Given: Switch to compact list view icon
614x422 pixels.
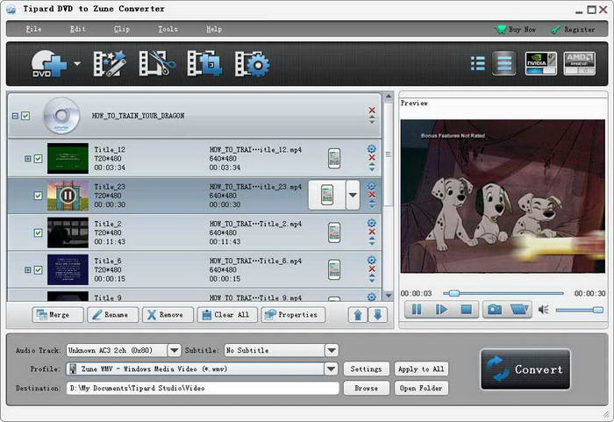Looking at the screenshot, I should [x=478, y=63].
